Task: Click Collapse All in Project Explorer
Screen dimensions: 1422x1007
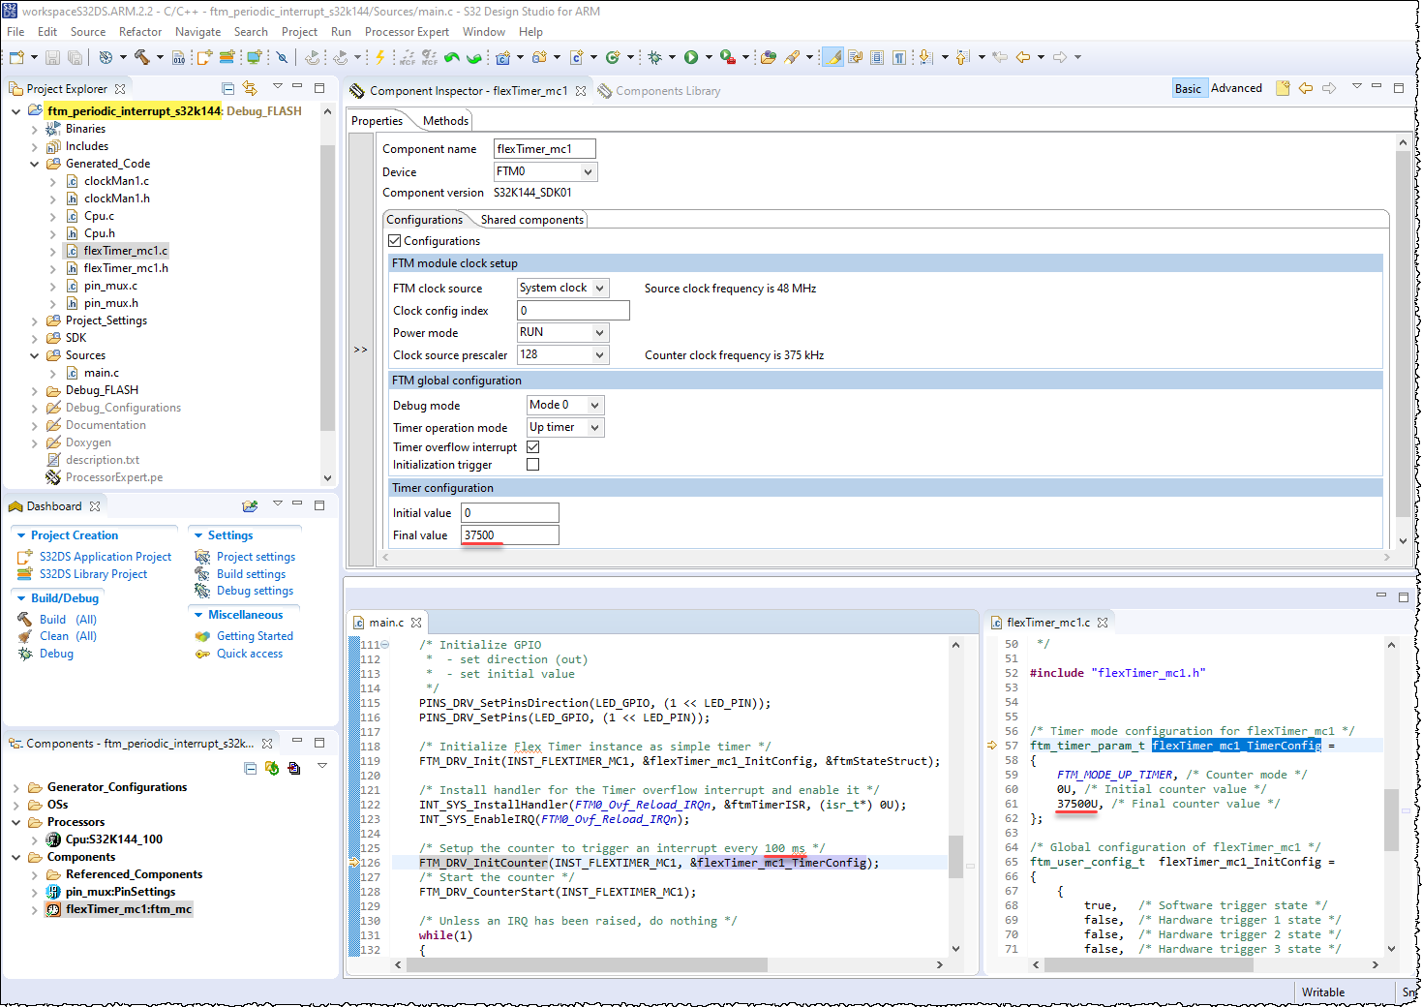Action: (227, 88)
